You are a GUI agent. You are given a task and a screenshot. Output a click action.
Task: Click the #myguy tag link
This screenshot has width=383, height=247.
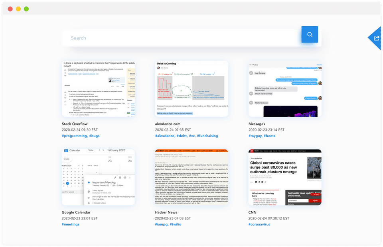(x=255, y=136)
